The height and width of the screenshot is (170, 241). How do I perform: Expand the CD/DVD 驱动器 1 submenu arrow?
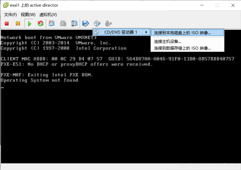click(146, 32)
